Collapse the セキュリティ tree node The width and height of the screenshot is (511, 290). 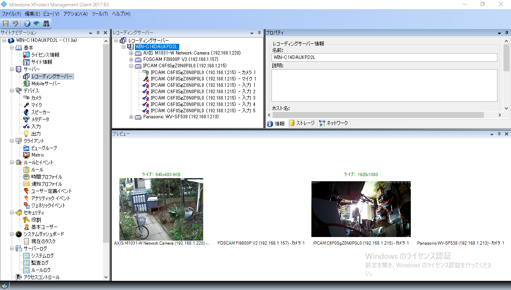point(12,213)
